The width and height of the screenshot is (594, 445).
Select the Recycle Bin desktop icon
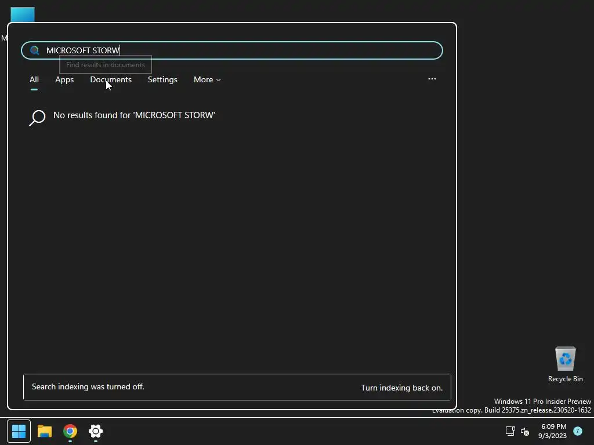(x=565, y=364)
